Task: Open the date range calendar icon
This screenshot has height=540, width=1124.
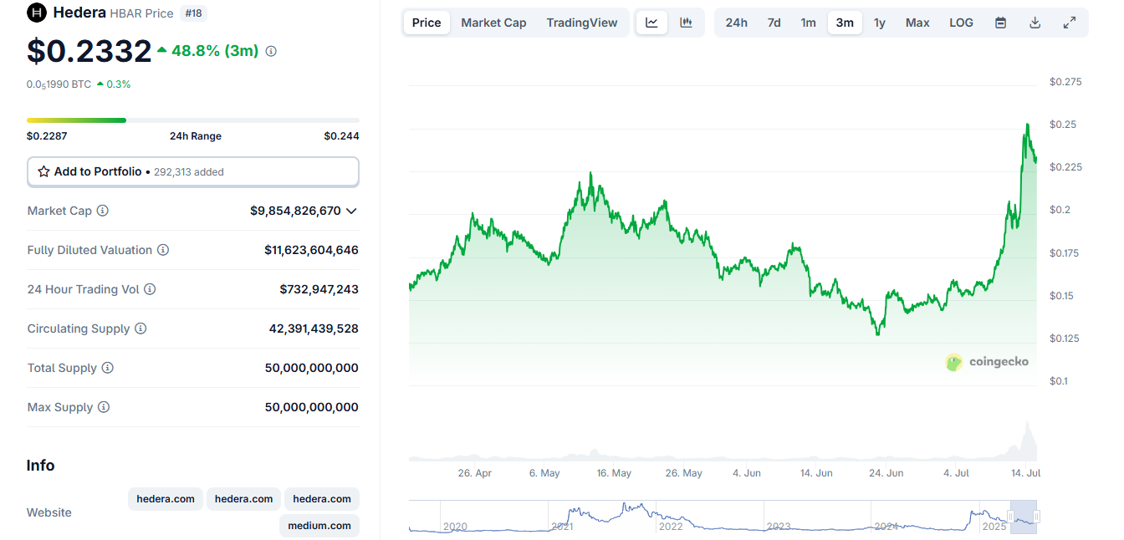Action: (x=1000, y=22)
